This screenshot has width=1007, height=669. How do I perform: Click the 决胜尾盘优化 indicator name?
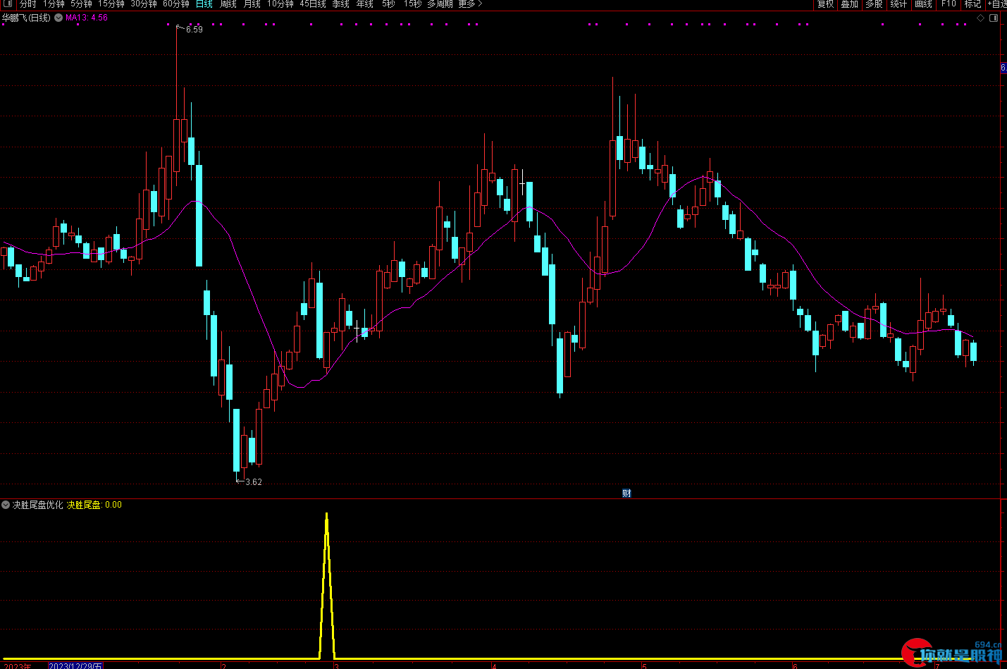pyautogui.click(x=38, y=505)
